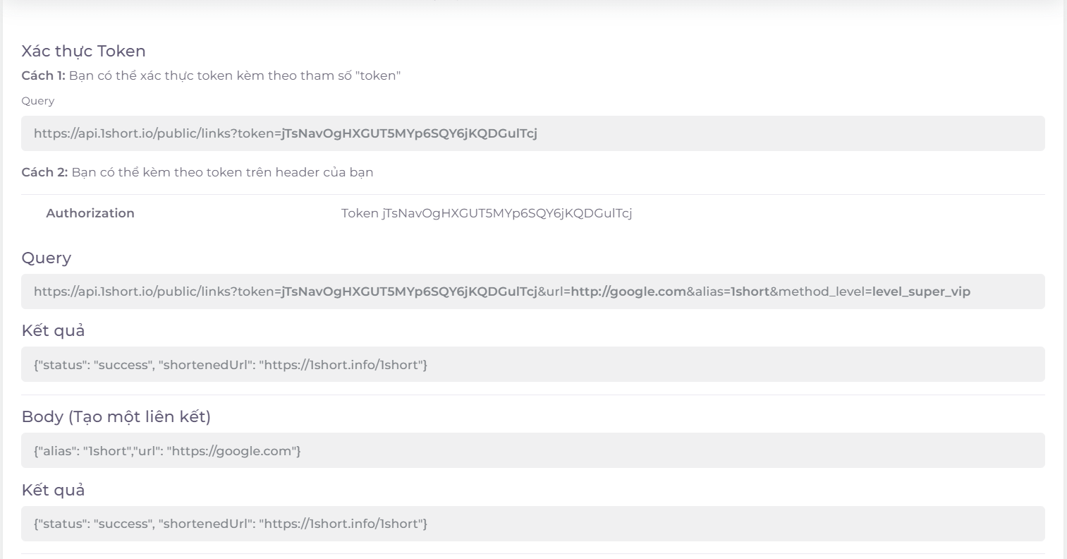This screenshot has width=1067, height=559.
Task: Click the "Xác thực Token" section heading
Action: [83, 51]
